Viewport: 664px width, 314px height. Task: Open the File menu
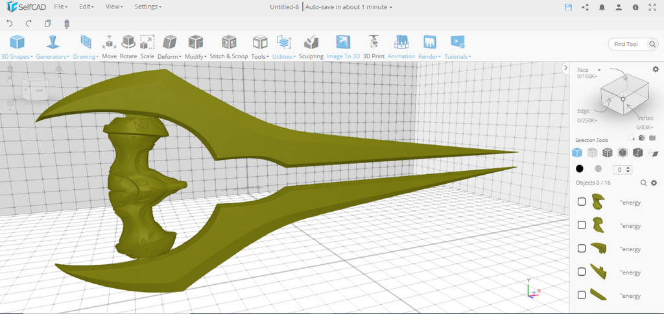[x=60, y=6]
